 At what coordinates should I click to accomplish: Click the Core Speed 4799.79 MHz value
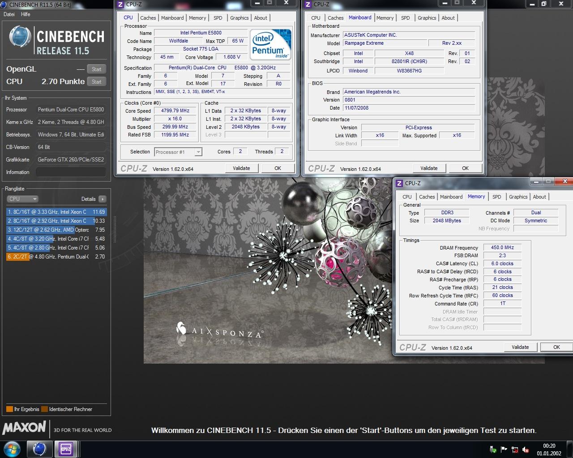pos(175,111)
